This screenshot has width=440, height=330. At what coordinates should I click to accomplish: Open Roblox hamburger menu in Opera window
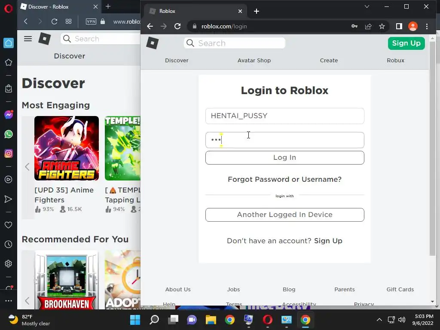point(28,39)
